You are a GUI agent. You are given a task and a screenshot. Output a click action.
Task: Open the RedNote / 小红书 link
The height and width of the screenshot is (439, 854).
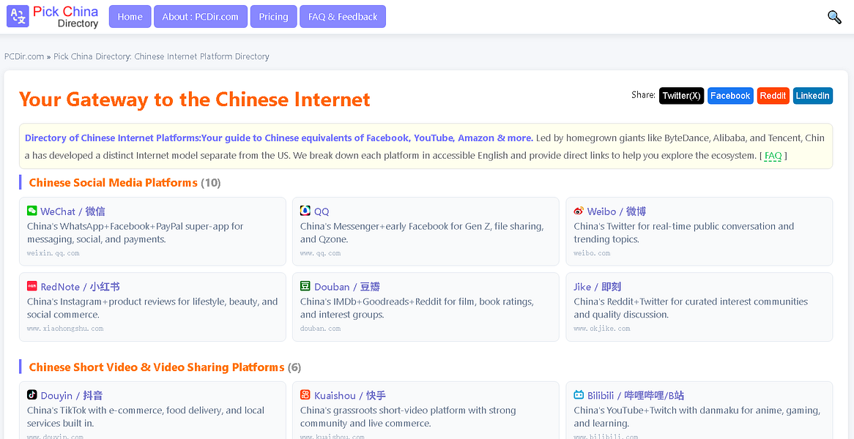[x=80, y=288]
